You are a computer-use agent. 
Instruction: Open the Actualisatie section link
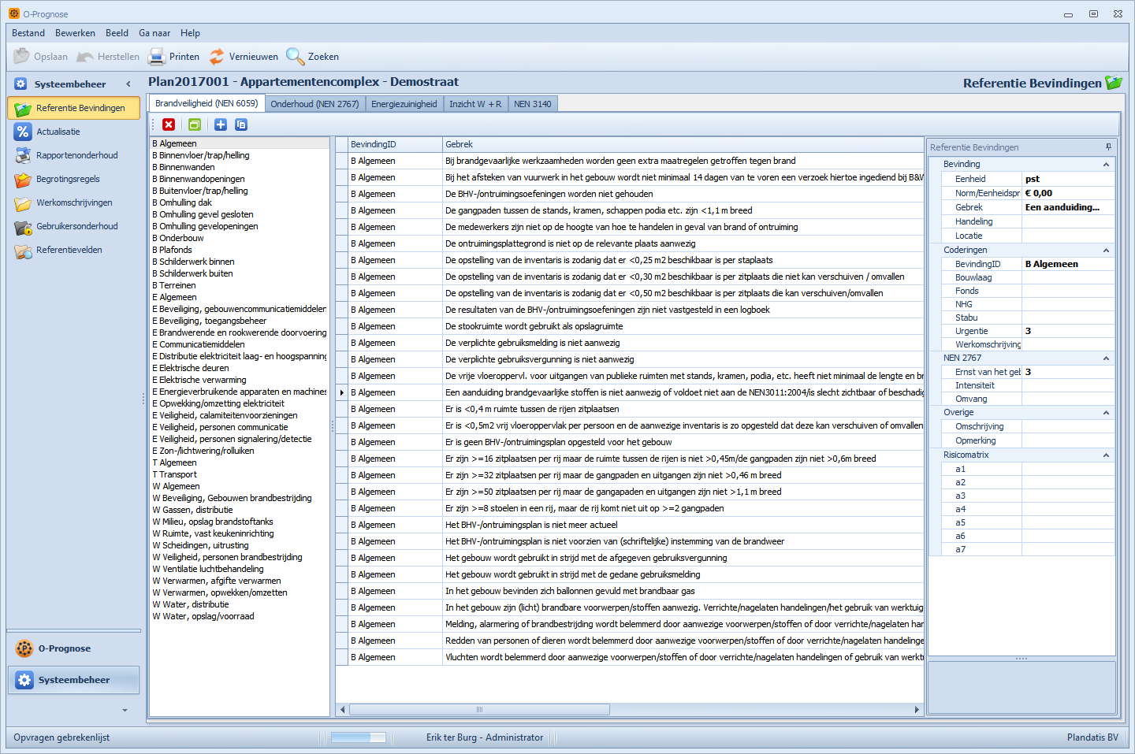pos(58,132)
